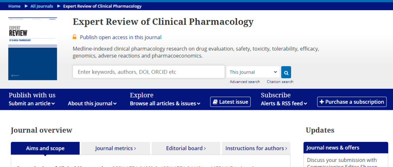Click Purchase a subscription button
This screenshot has width=393, height=167.
pyautogui.click(x=352, y=102)
